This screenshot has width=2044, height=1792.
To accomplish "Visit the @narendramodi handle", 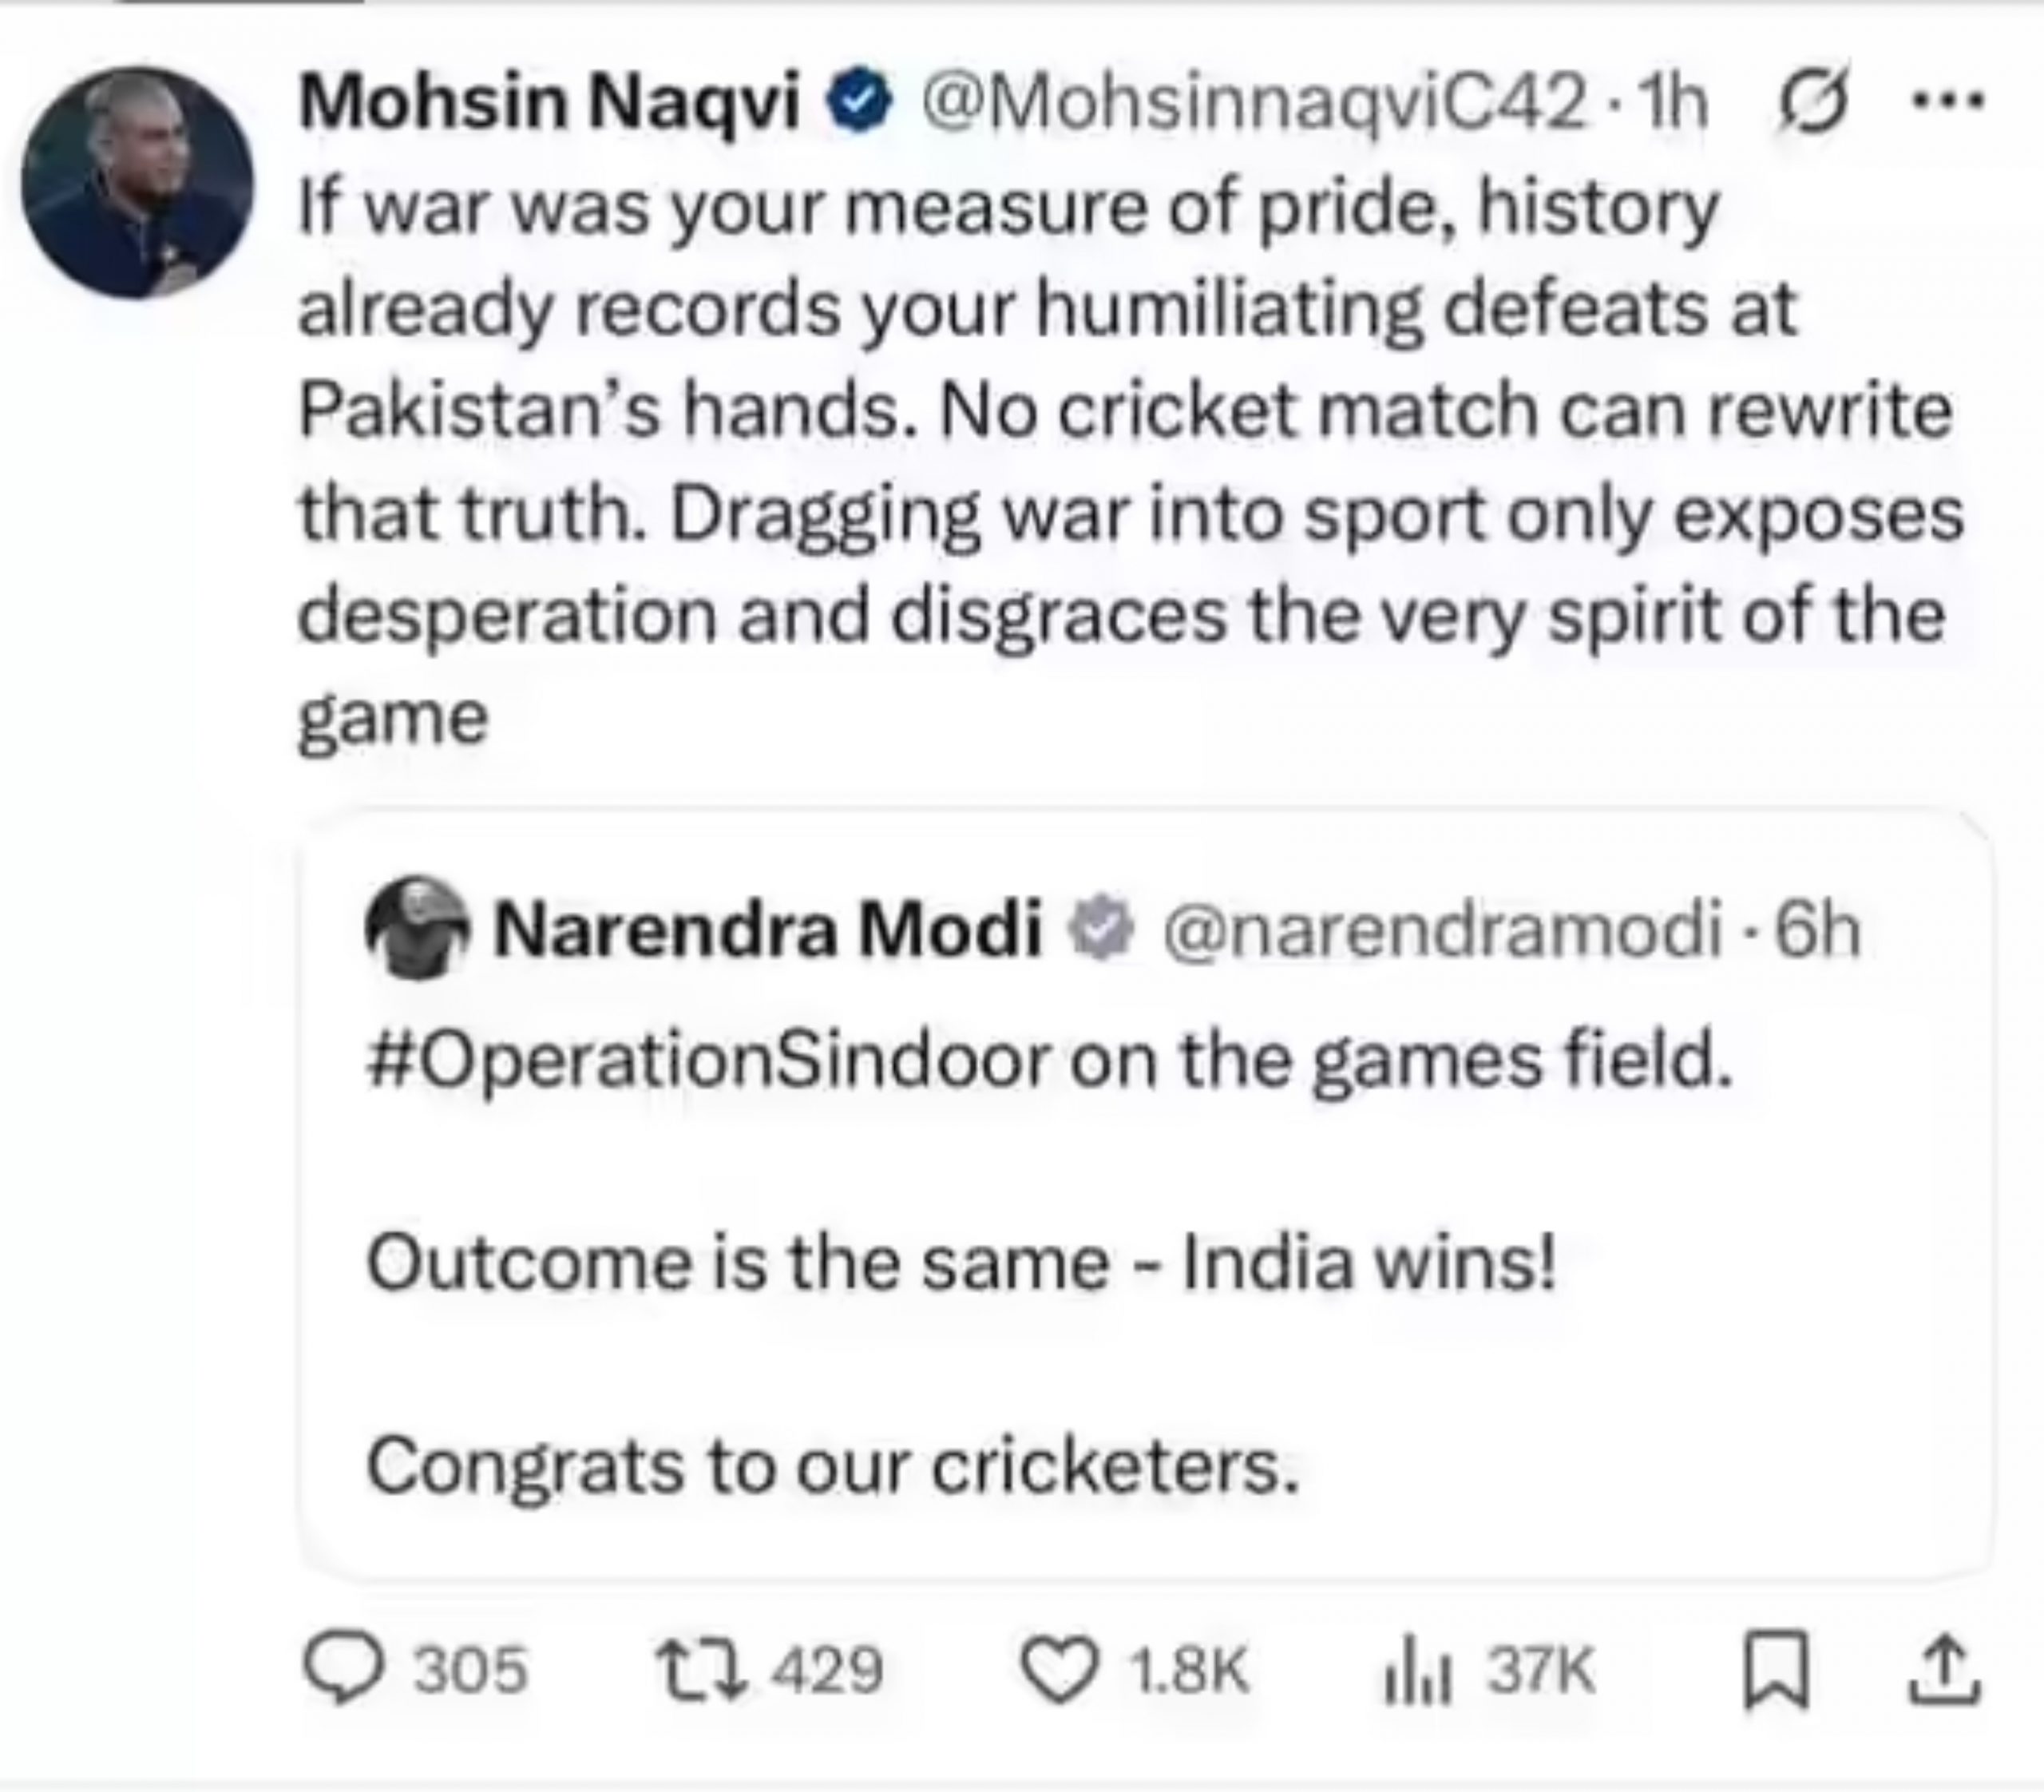I will pos(1441,930).
